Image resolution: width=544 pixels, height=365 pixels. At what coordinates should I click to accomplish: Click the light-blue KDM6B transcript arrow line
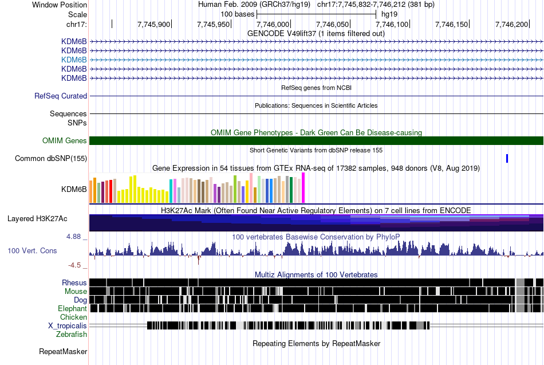click(316, 60)
